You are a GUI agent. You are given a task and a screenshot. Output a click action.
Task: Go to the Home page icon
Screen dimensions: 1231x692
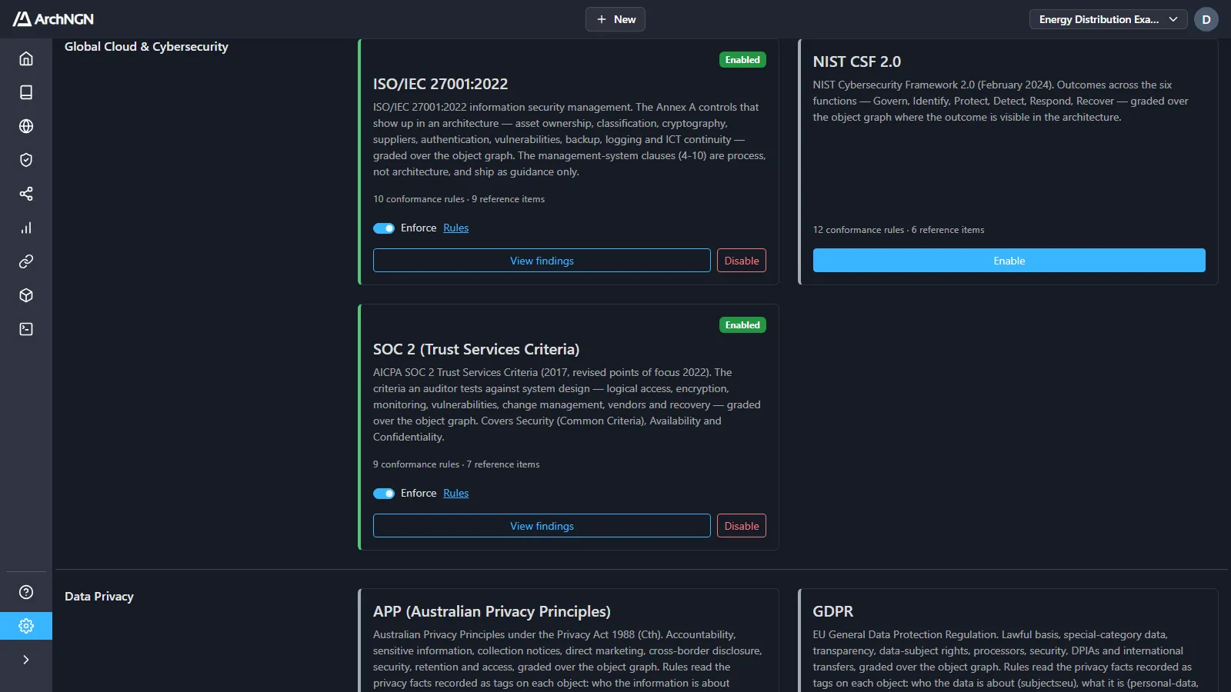coord(26,58)
